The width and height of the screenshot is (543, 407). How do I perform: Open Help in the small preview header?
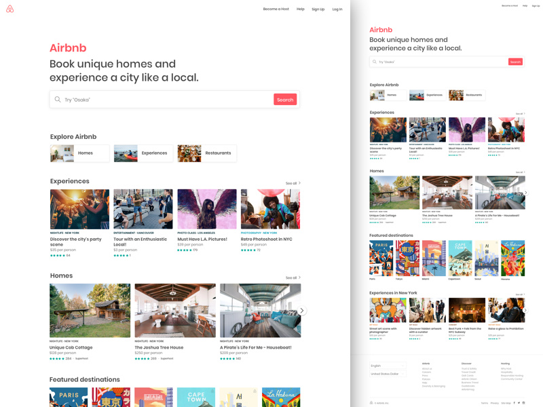point(525,6)
